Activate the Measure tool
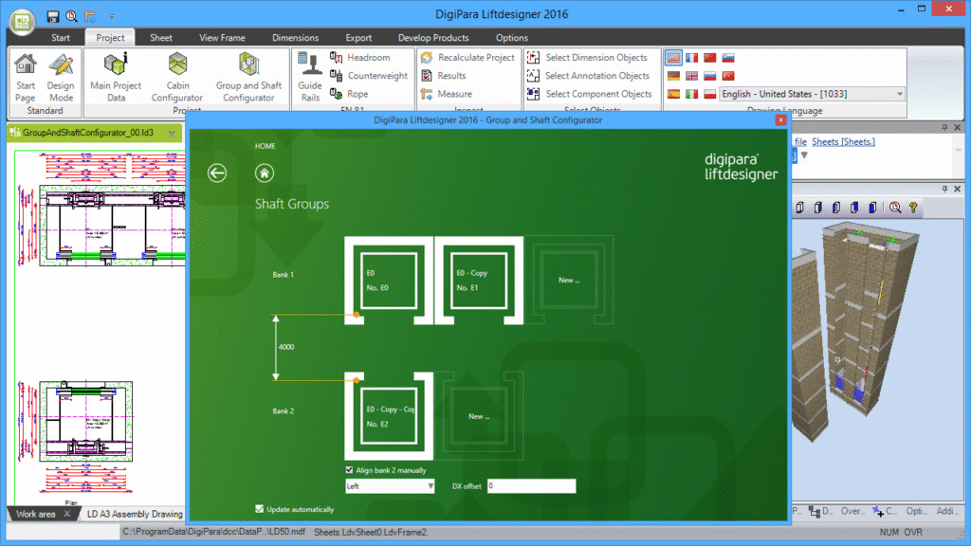971x546 pixels. click(x=446, y=94)
